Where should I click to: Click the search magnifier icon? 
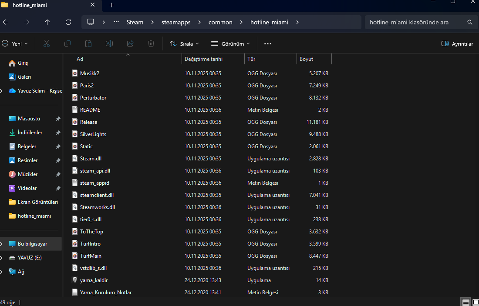point(470,22)
